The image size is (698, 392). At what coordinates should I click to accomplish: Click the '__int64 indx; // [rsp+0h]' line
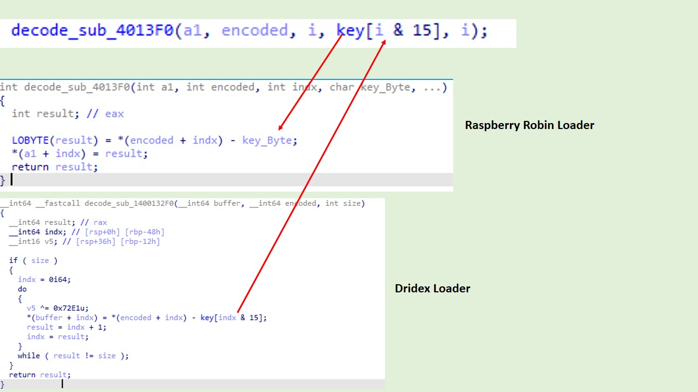point(87,232)
